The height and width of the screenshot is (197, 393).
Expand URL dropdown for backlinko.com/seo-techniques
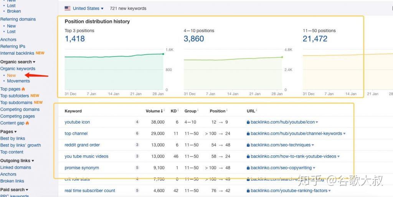[x=313, y=145]
